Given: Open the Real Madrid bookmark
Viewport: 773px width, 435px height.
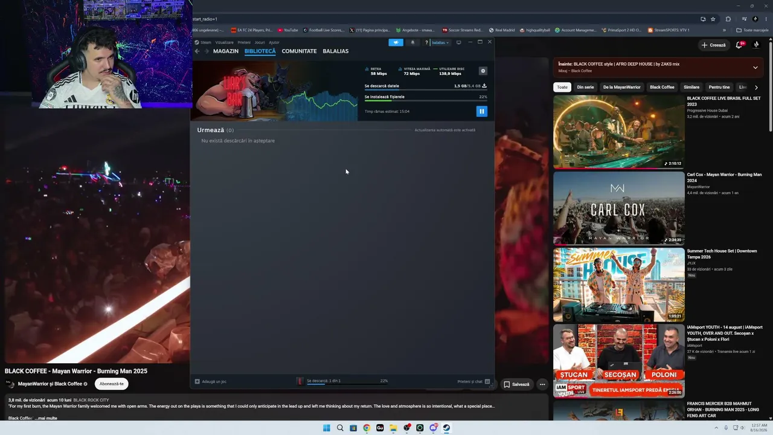Looking at the screenshot, I should tap(501, 30).
